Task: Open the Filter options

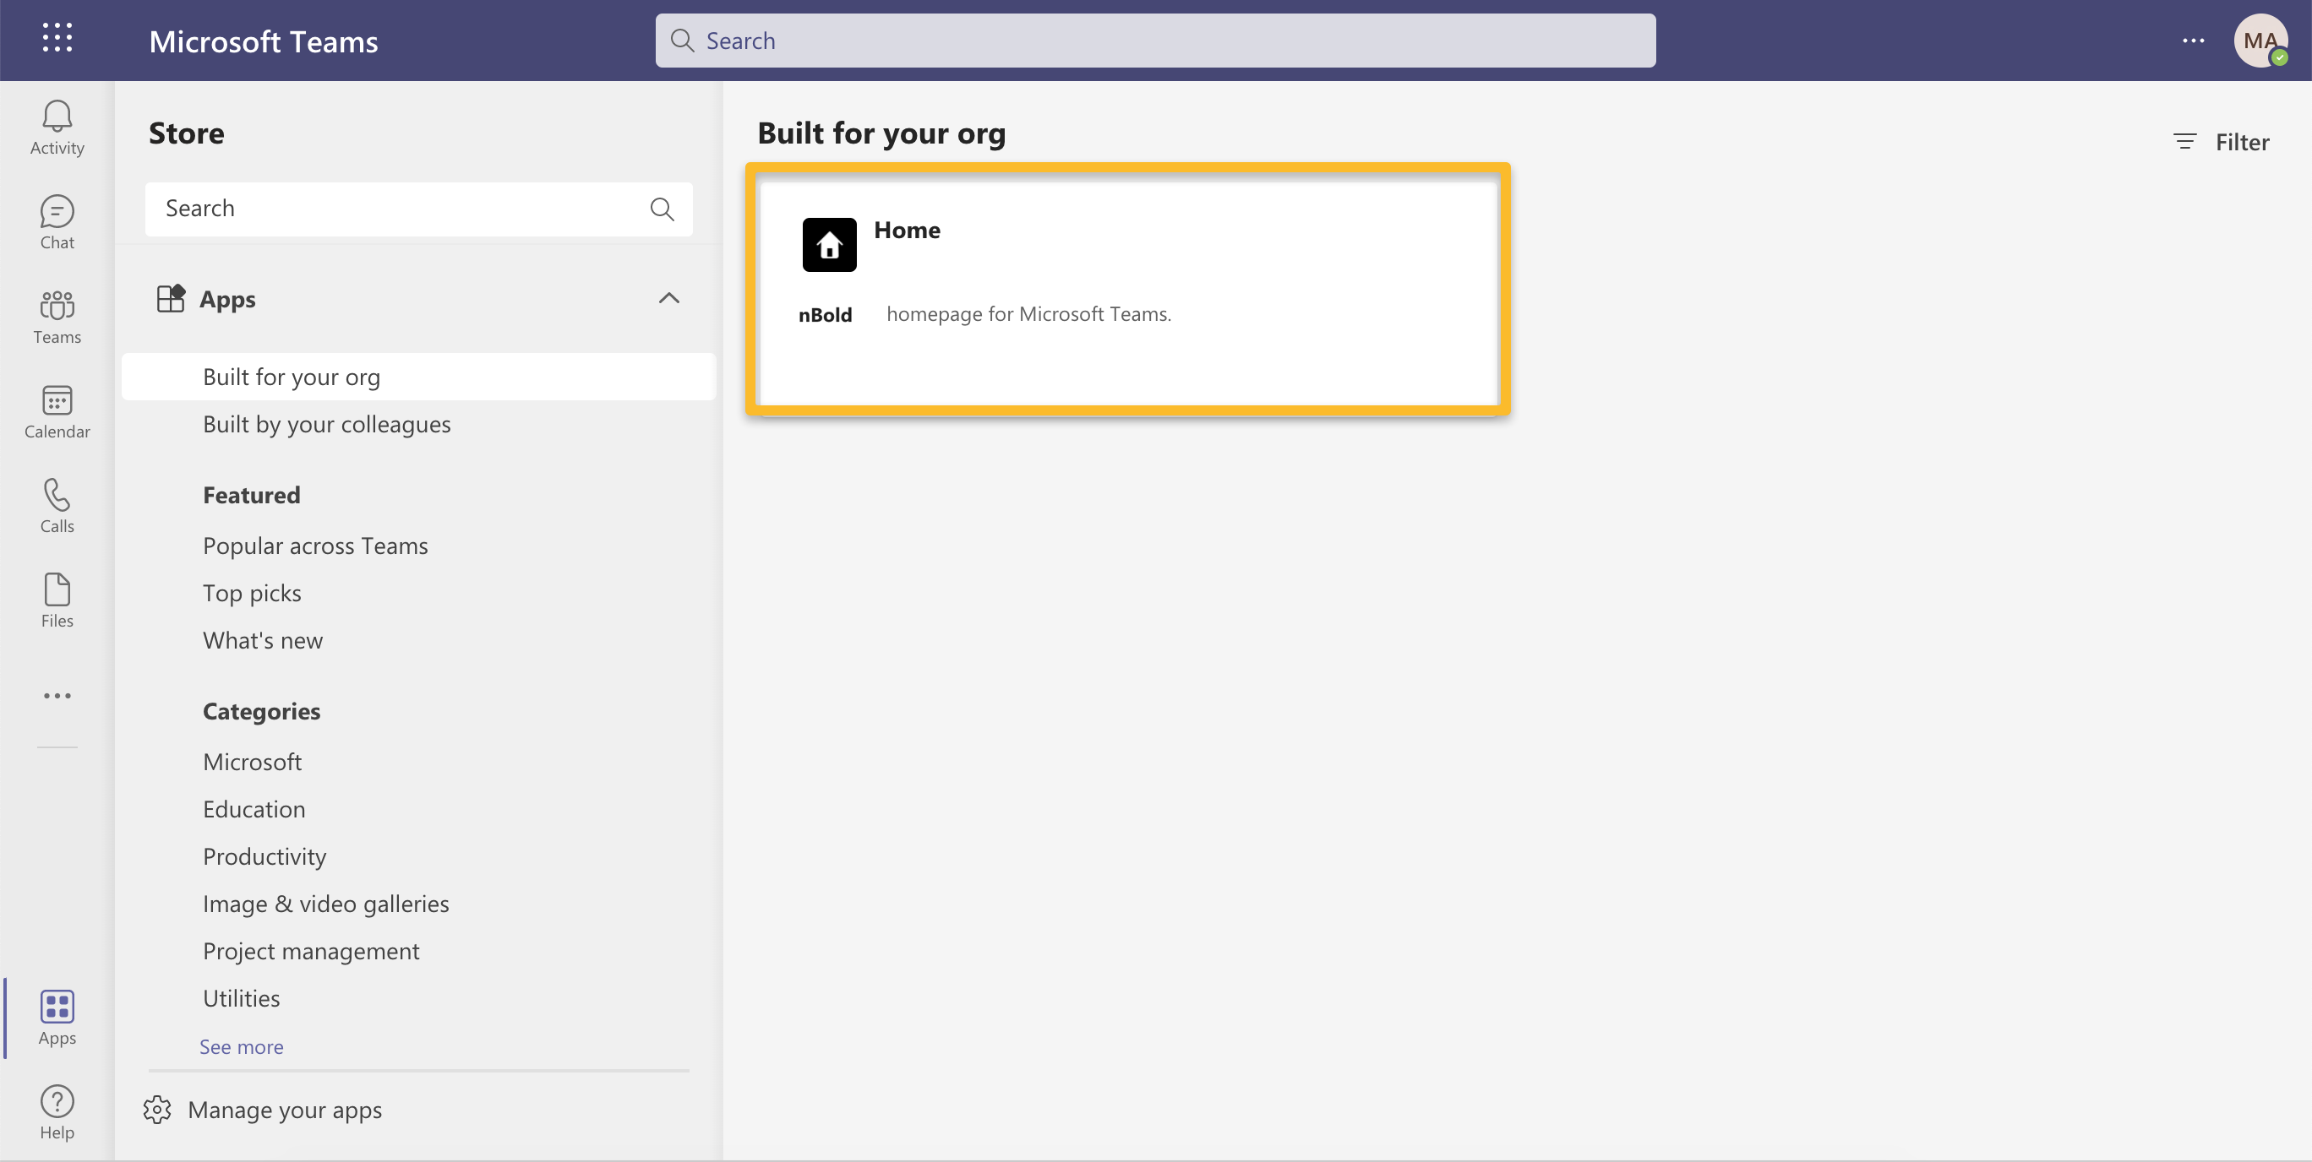Action: click(x=2222, y=142)
